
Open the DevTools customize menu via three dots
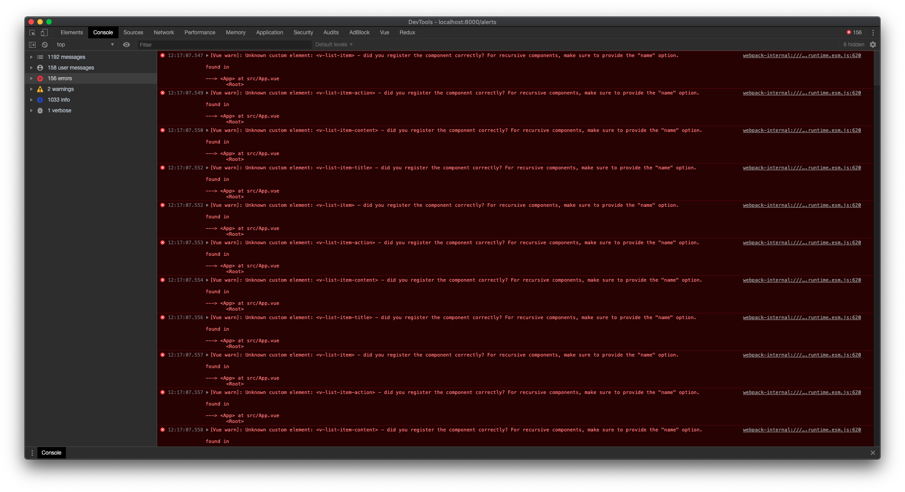873,33
